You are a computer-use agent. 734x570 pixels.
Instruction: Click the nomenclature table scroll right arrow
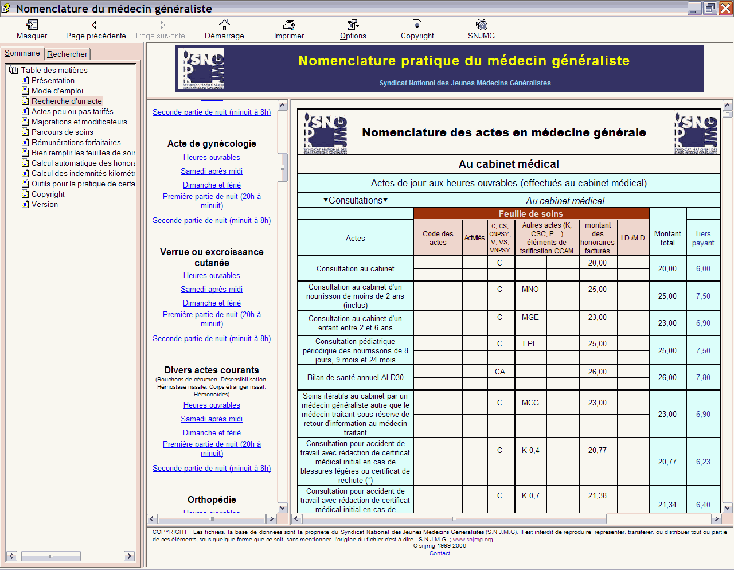coord(716,518)
